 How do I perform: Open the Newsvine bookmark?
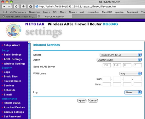34,12
